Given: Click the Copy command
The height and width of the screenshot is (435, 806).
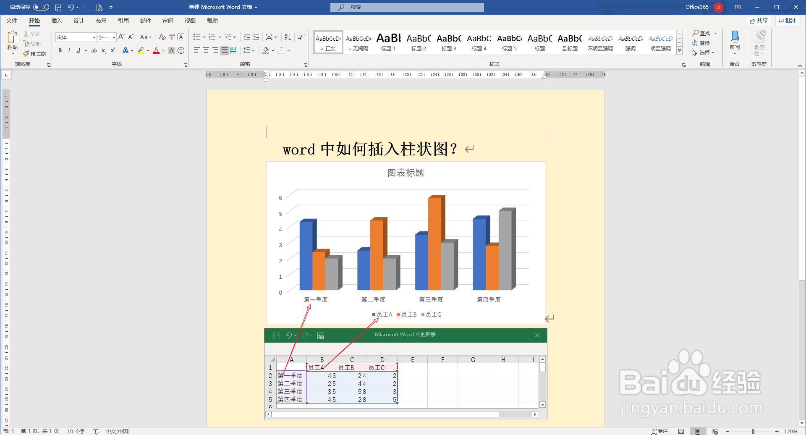Looking at the screenshot, I should tap(32, 44).
